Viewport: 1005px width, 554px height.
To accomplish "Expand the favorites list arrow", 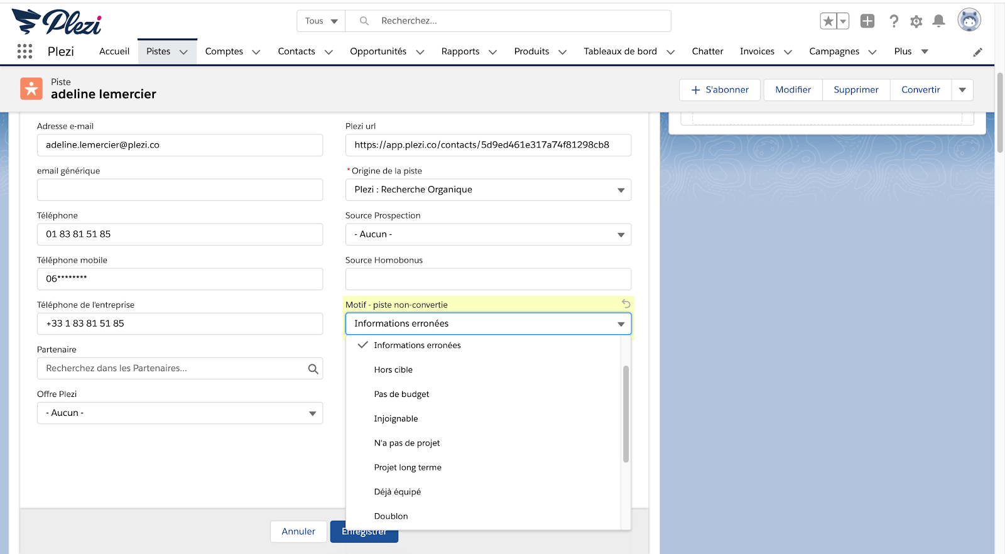I will point(844,21).
